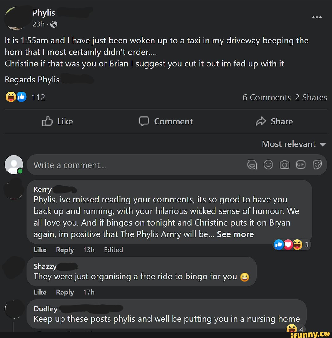Open the sticker picker in comment box

tap(317, 165)
